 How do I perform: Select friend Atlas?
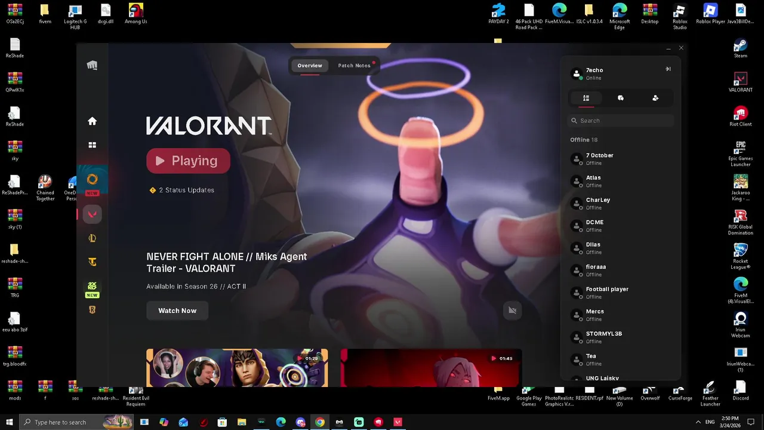621,181
